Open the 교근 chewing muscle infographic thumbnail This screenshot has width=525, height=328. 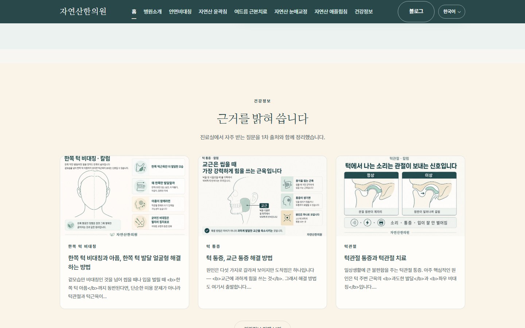click(x=262, y=196)
